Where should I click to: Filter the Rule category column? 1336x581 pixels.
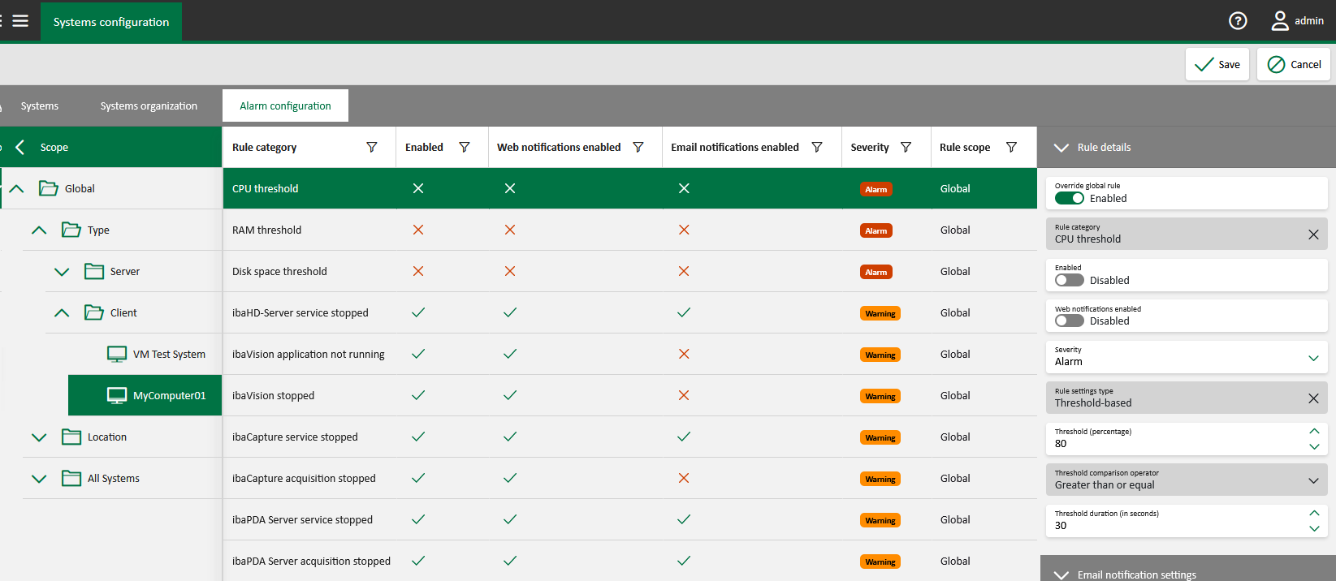372,147
